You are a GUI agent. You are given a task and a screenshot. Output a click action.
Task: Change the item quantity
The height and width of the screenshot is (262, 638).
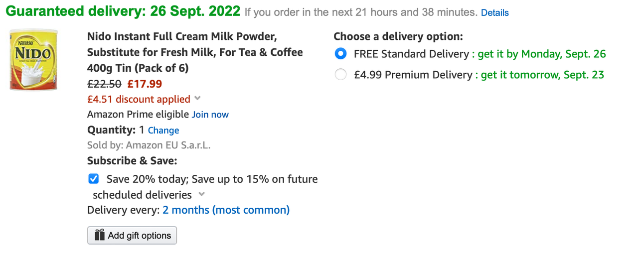tap(163, 131)
